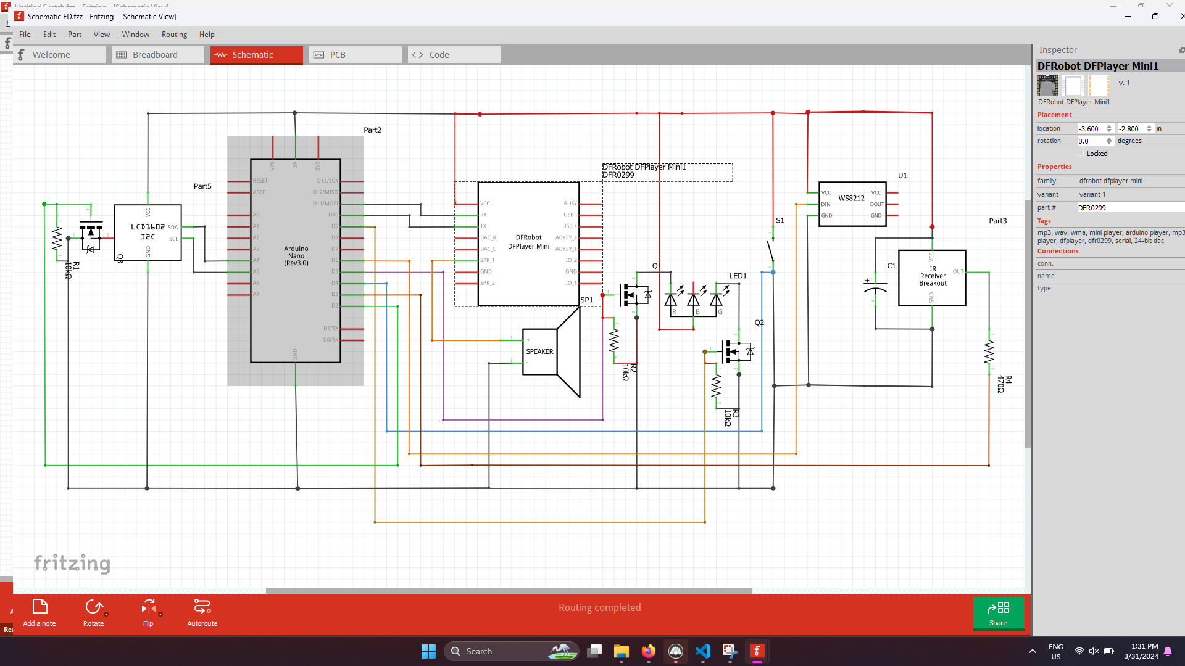The height and width of the screenshot is (666, 1185).
Task: Select the breadboard image thumbnail in Inspector
Action: [x=1047, y=86]
